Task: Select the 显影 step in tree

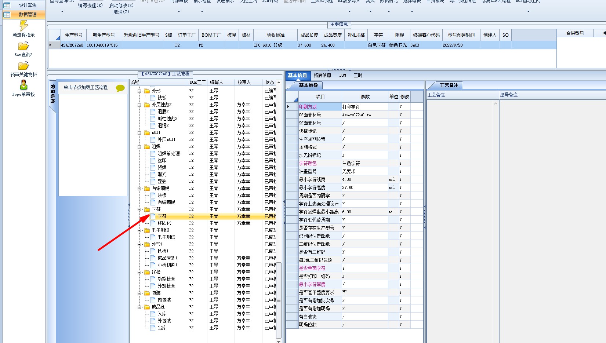Action: click(x=162, y=181)
